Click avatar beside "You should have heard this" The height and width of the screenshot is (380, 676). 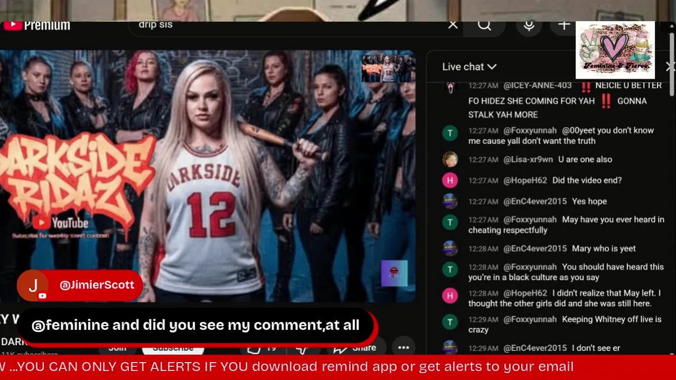[450, 270]
